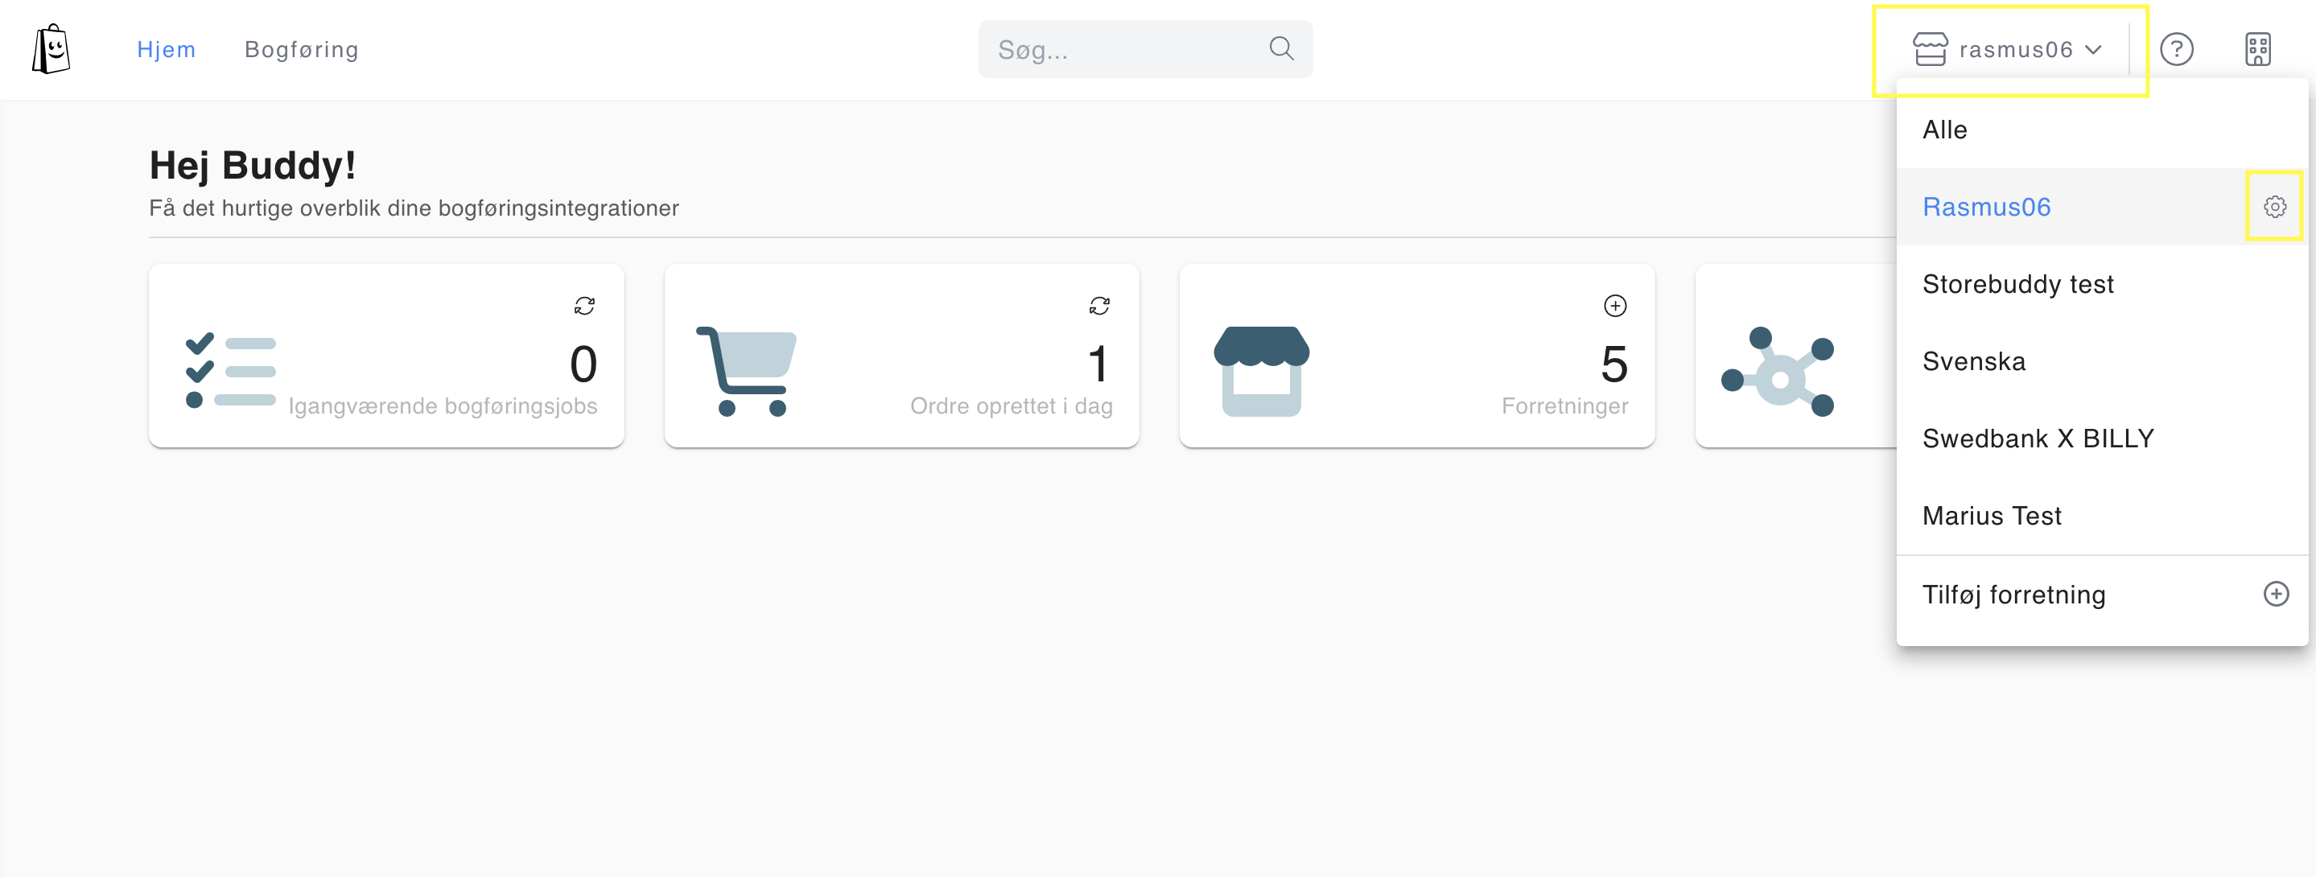The width and height of the screenshot is (2316, 877).
Task: Refresh the ongoing bookkeeping jobs card
Action: coord(584,306)
